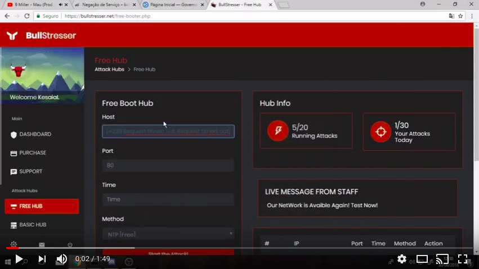Viewport: 479px width, 269px height.
Task: Open the Dashboard shield icon
Action: coord(14,135)
